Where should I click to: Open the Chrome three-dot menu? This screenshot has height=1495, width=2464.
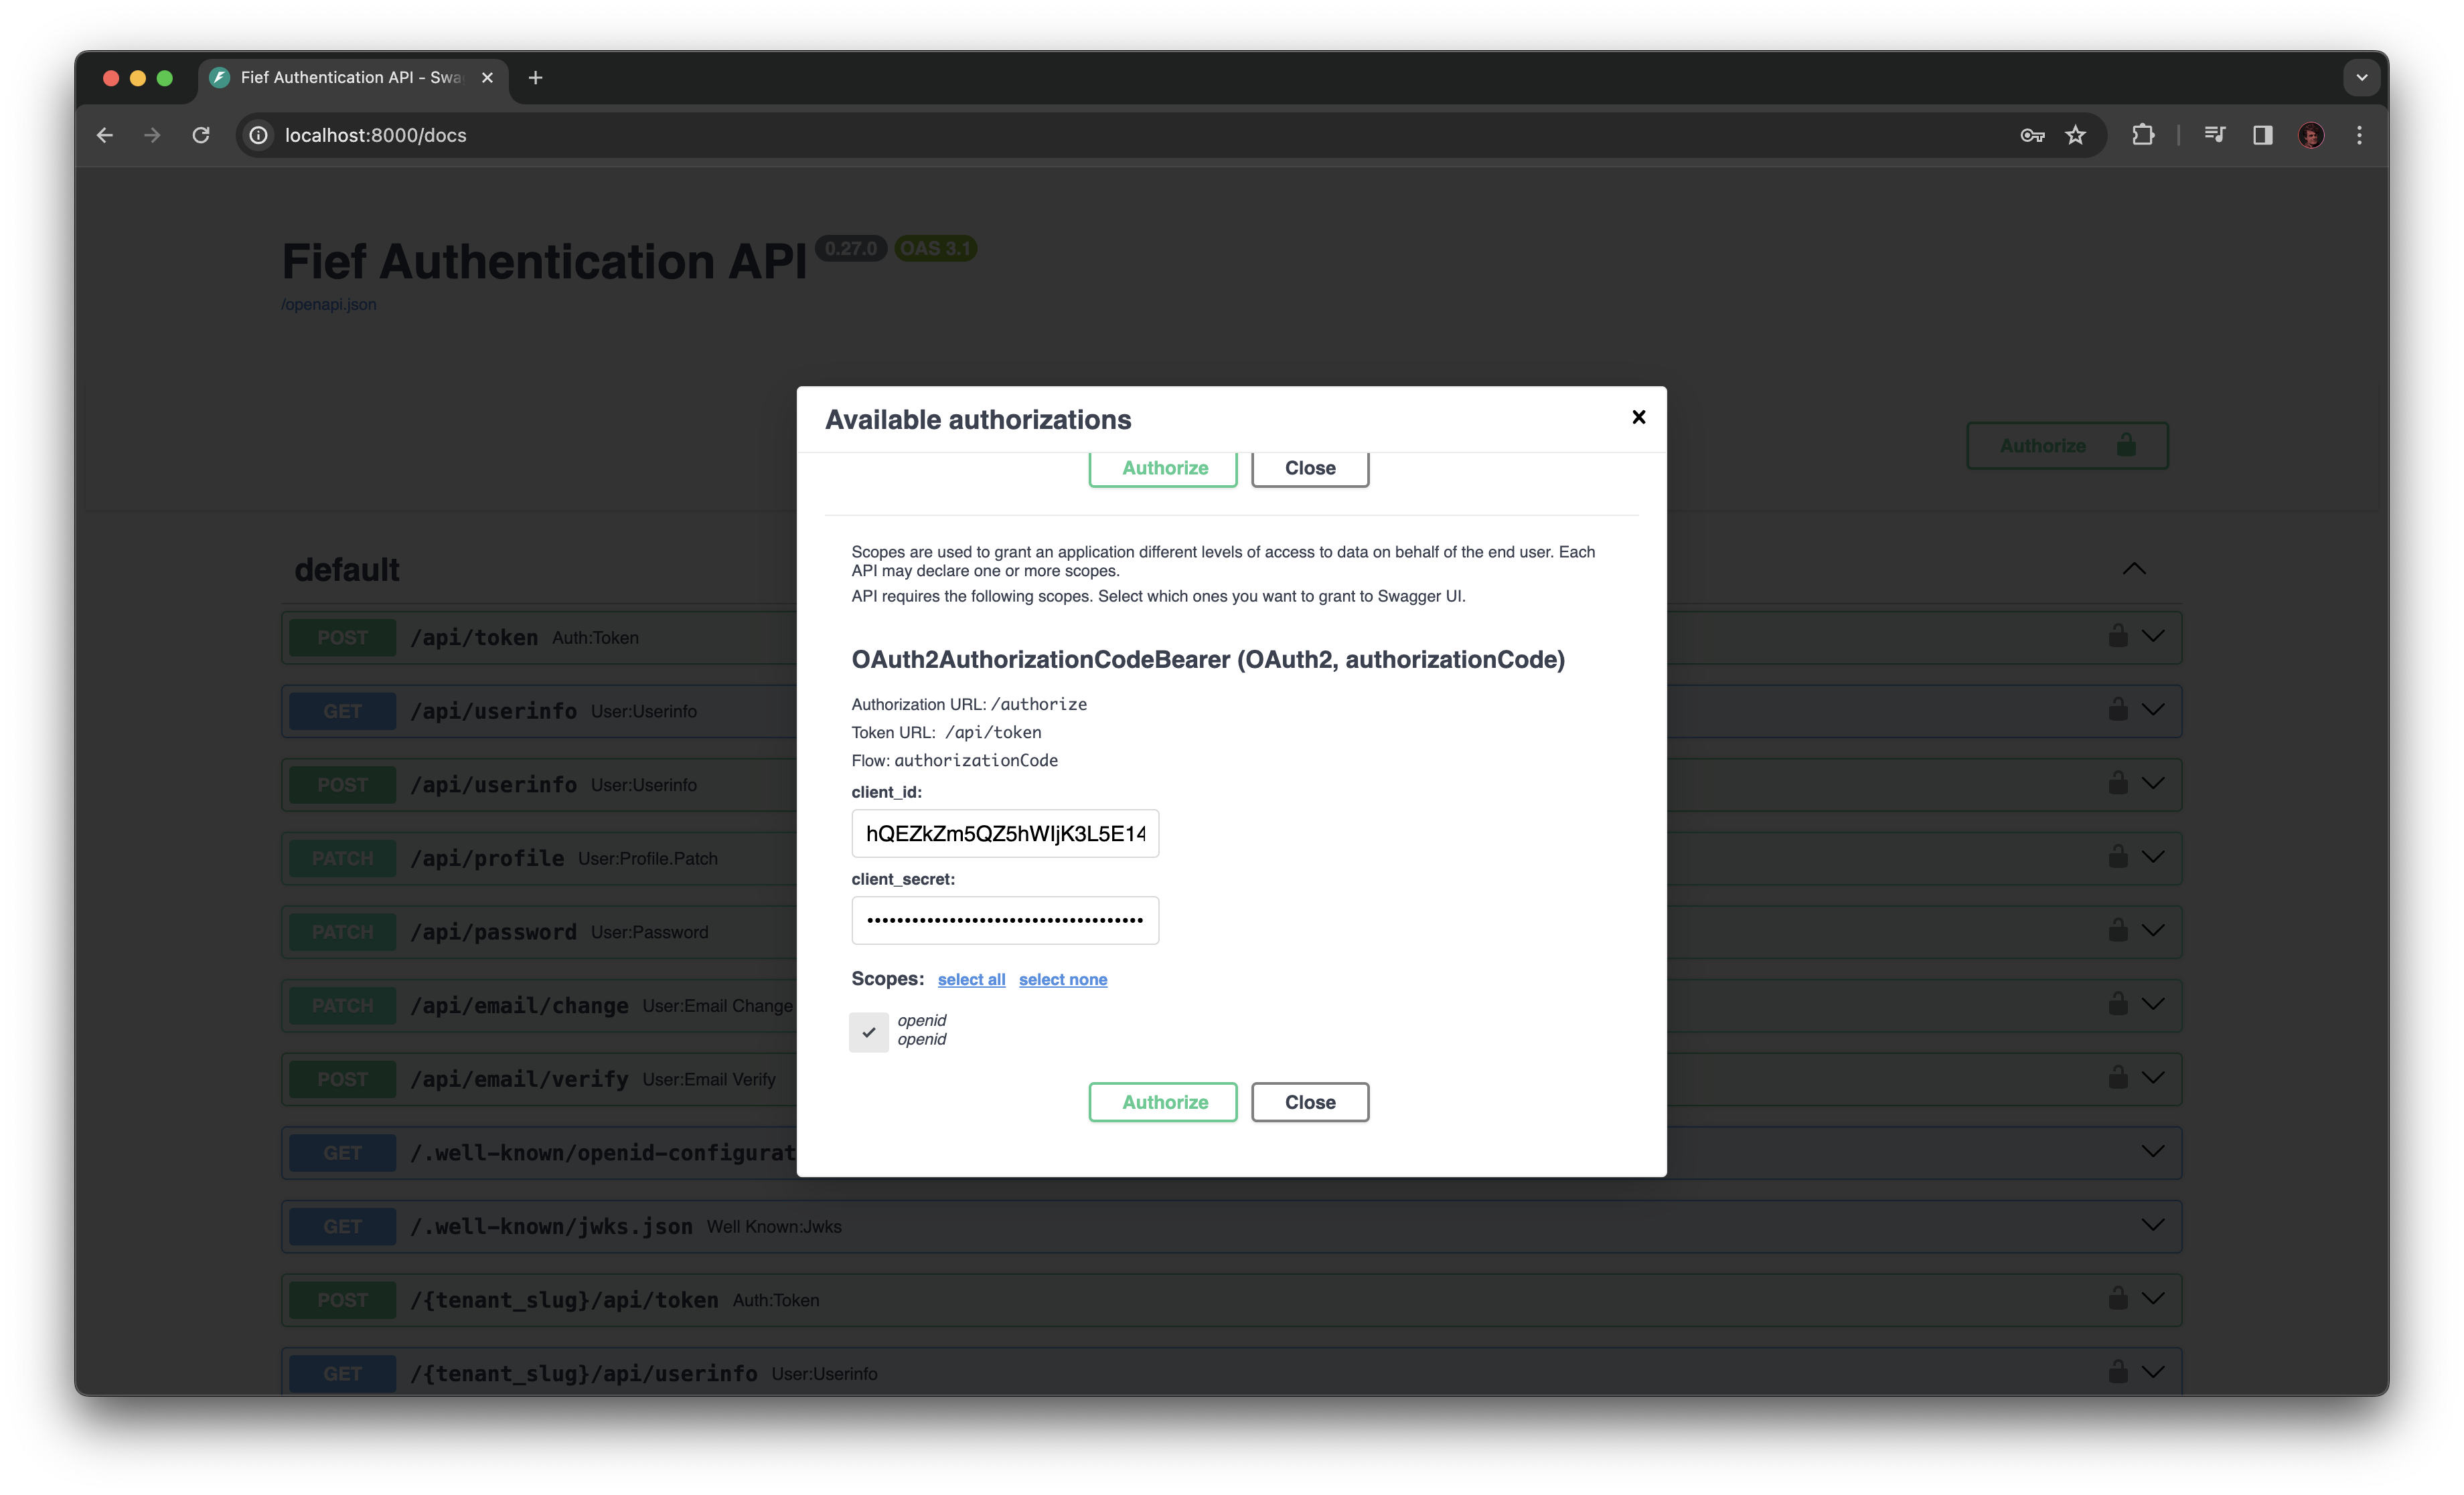coord(2359,135)
